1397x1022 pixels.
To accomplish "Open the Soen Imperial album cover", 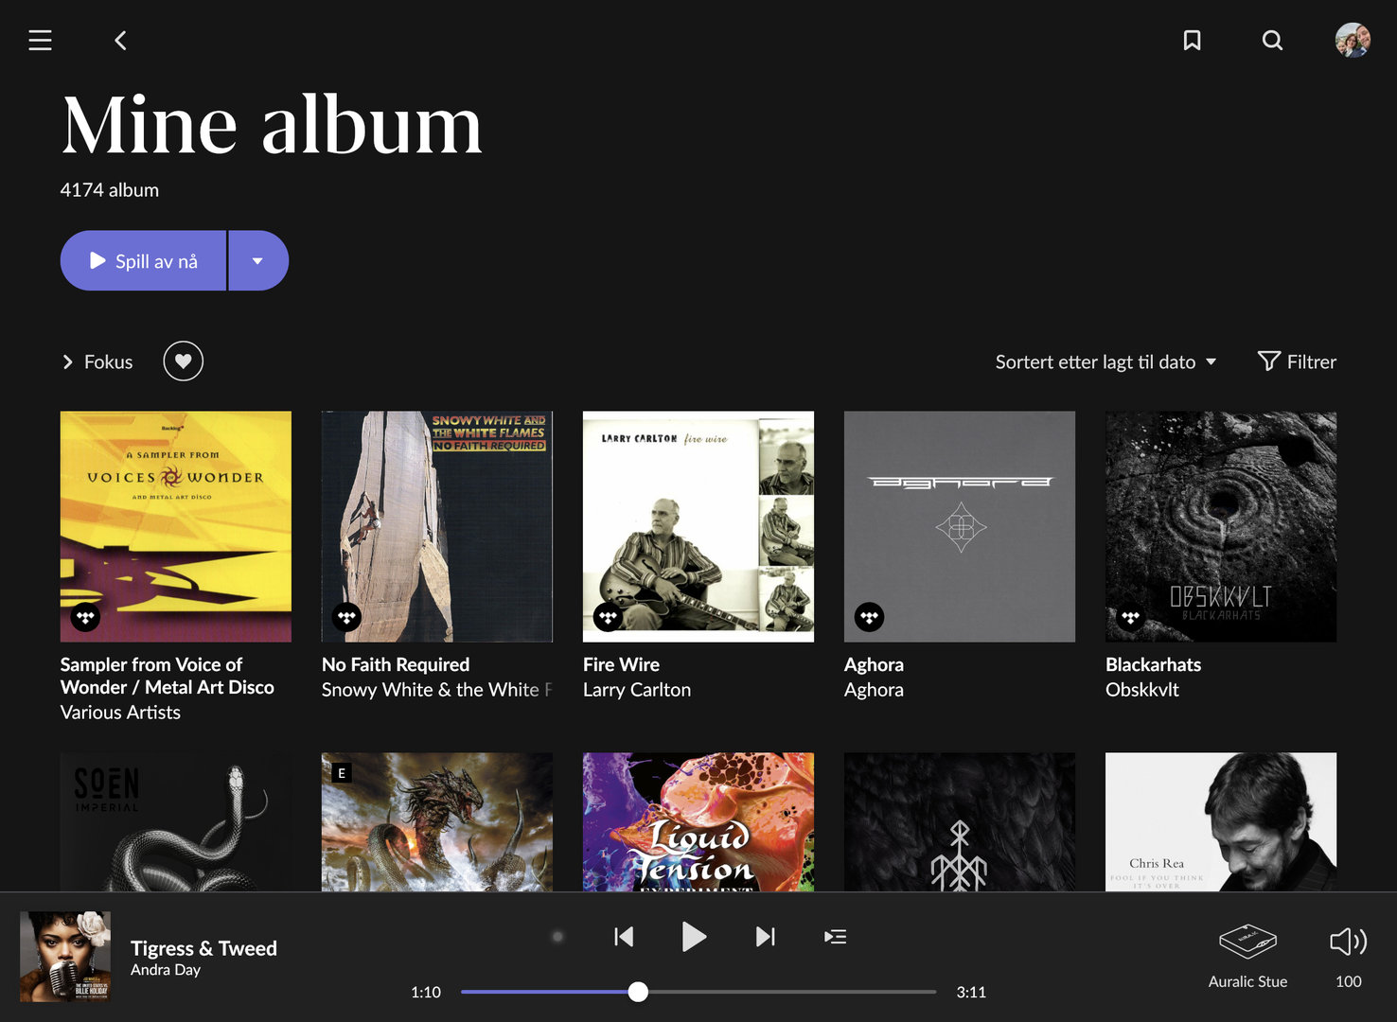I will coord(176,821).
